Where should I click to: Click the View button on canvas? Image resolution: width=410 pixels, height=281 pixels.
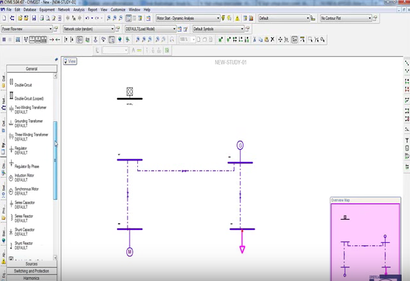(70, 61)
